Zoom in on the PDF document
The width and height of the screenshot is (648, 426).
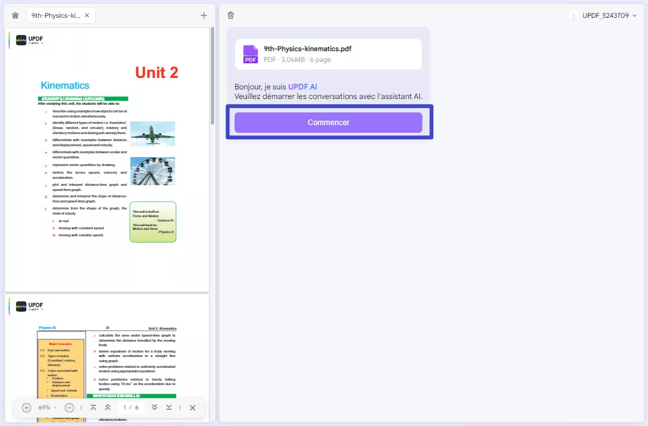tap(26, 407)
